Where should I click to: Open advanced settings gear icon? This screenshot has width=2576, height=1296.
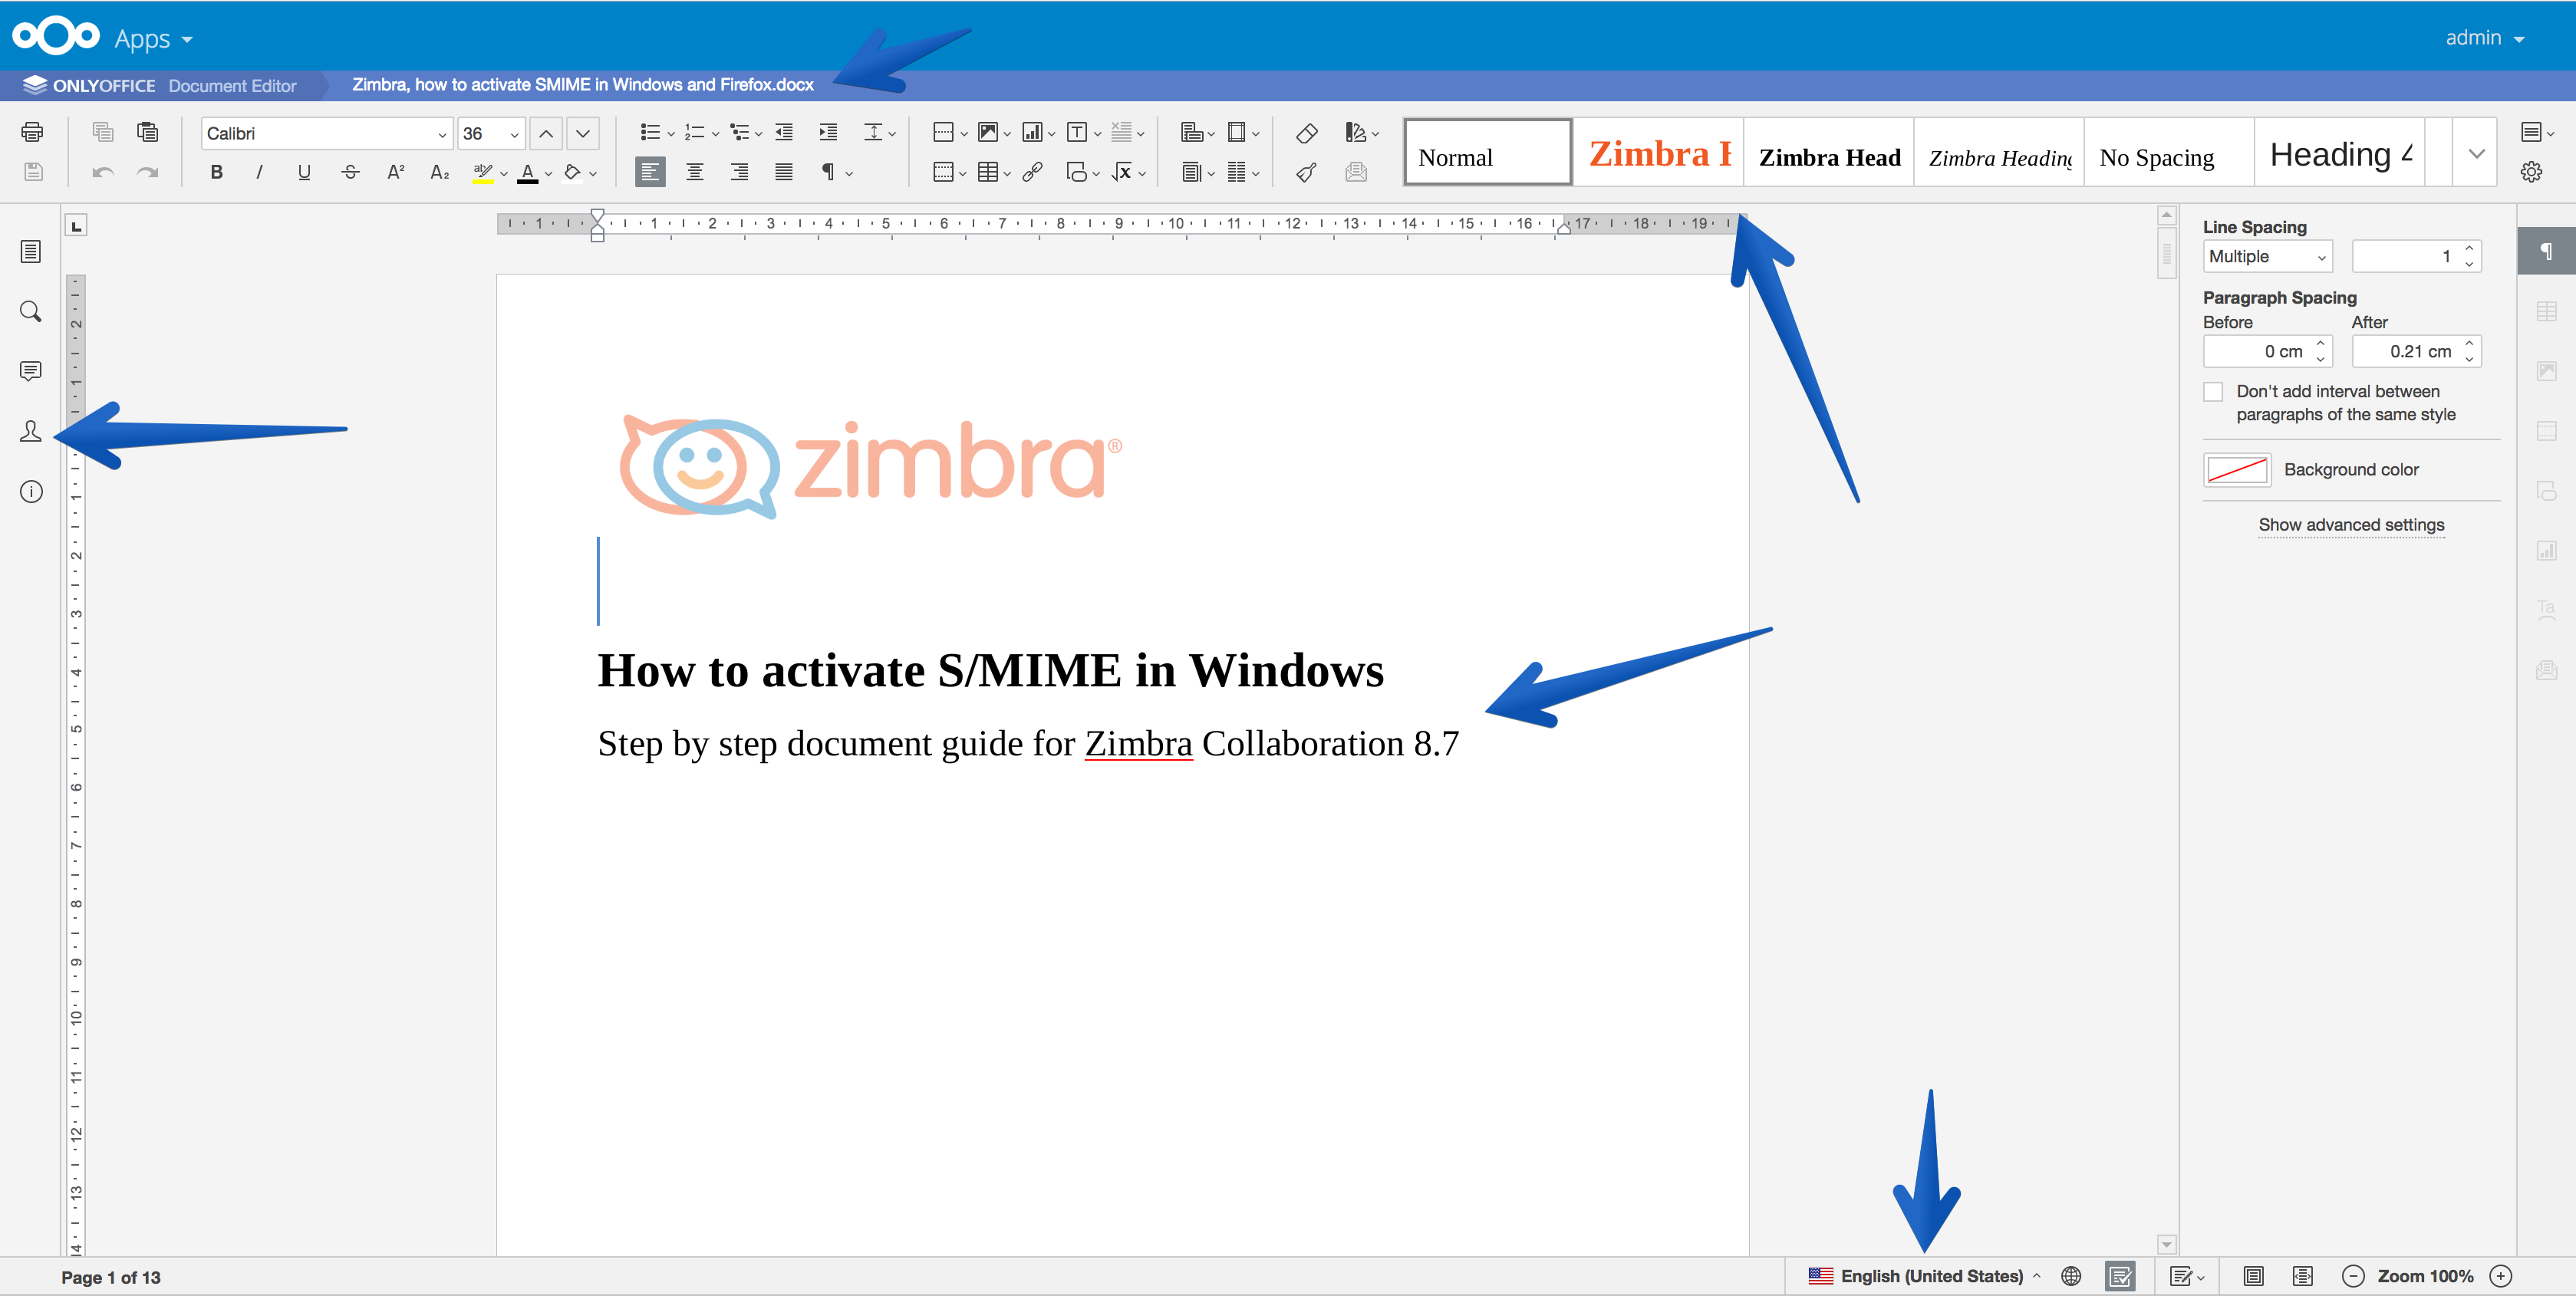click(x=2532, y=172)
